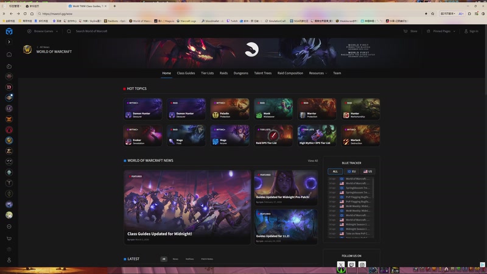The width and height of the screenshot is (487, 274).
Task: Open Mage Frost Raid card
Action: pyautogui.click(x=186, y=135)
